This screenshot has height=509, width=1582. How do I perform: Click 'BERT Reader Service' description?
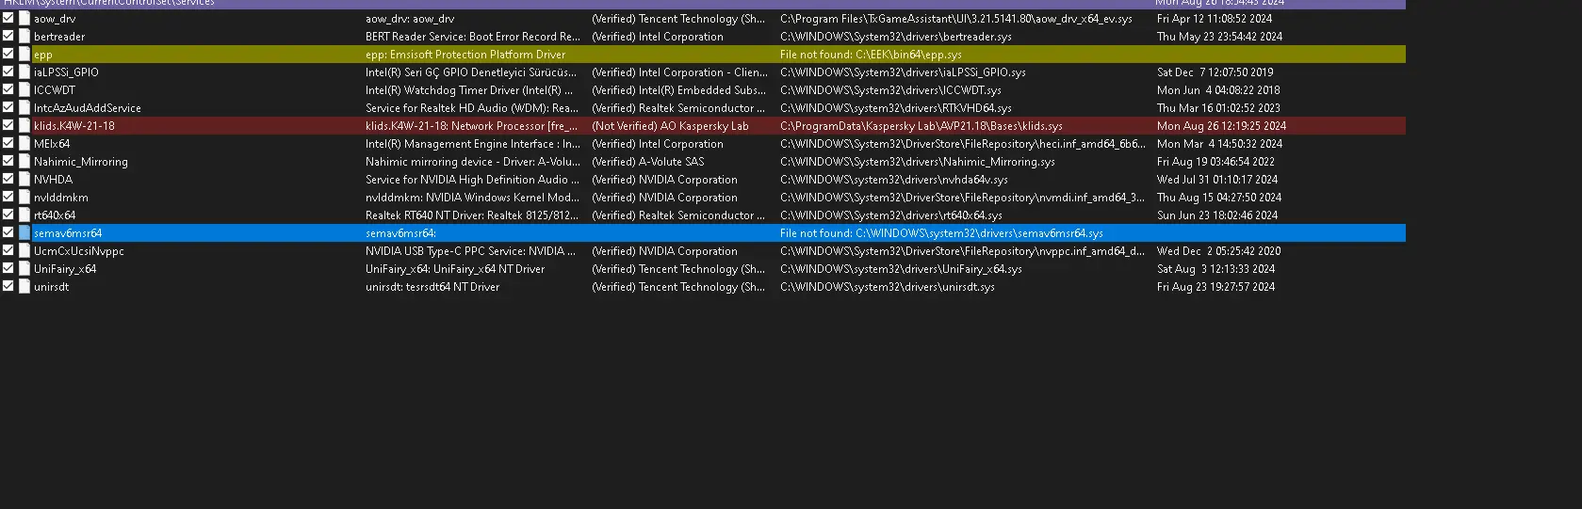(473, 37)
